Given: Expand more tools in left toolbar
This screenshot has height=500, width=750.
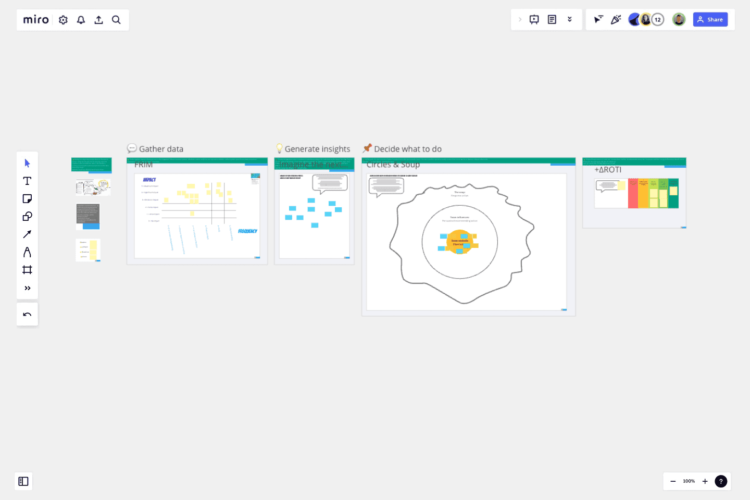Looking at the screenshot, I should 27,288.
